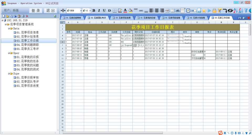This screenshot has height=135, width=252.
Task: Collapse the 花季项目管理系统 folder
Action: [6, 24]
